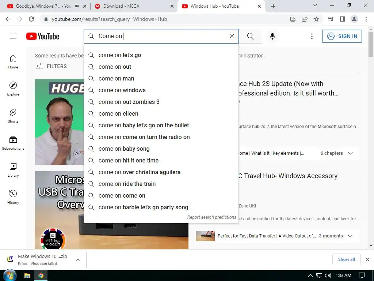The height and width of the screenshot is (281, 374).
Task: Open the Surface Hub 2S Update video title
Action: coord(289,89)
